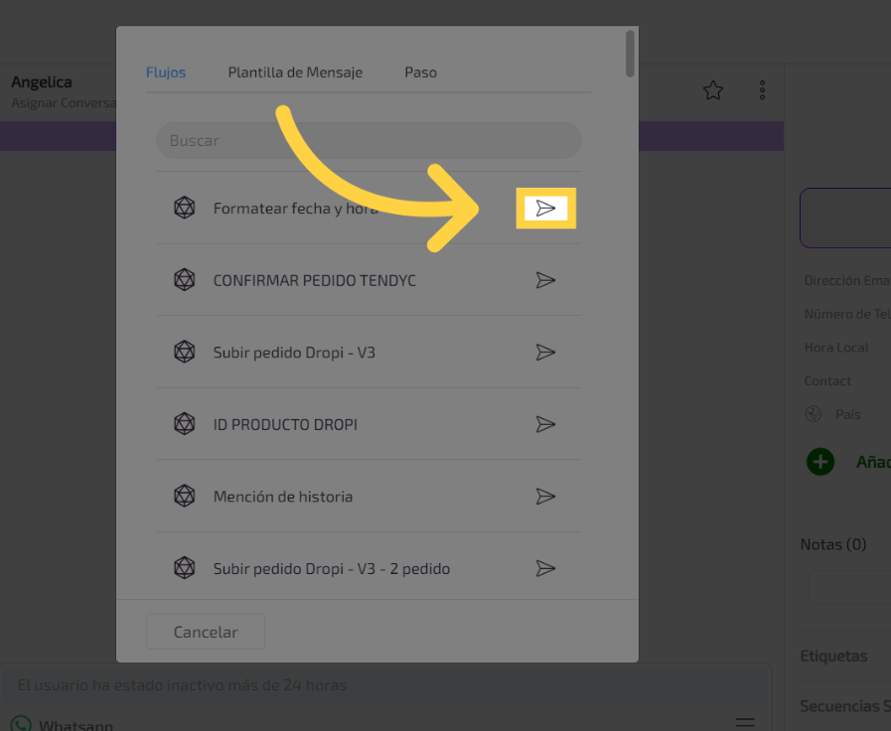Click send arrow for Subir pedido Dropi - V3
Image resolution: width=891 pixels, height=731 pixels.
[545, 353]
